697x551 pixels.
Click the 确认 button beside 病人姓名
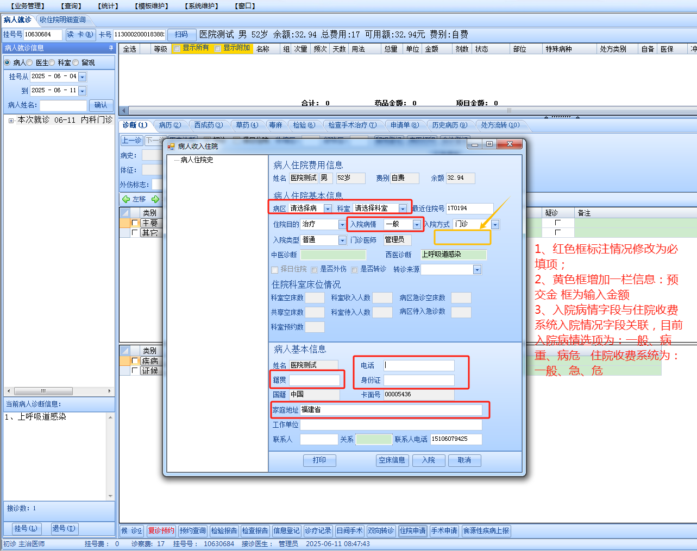[101, 105]
